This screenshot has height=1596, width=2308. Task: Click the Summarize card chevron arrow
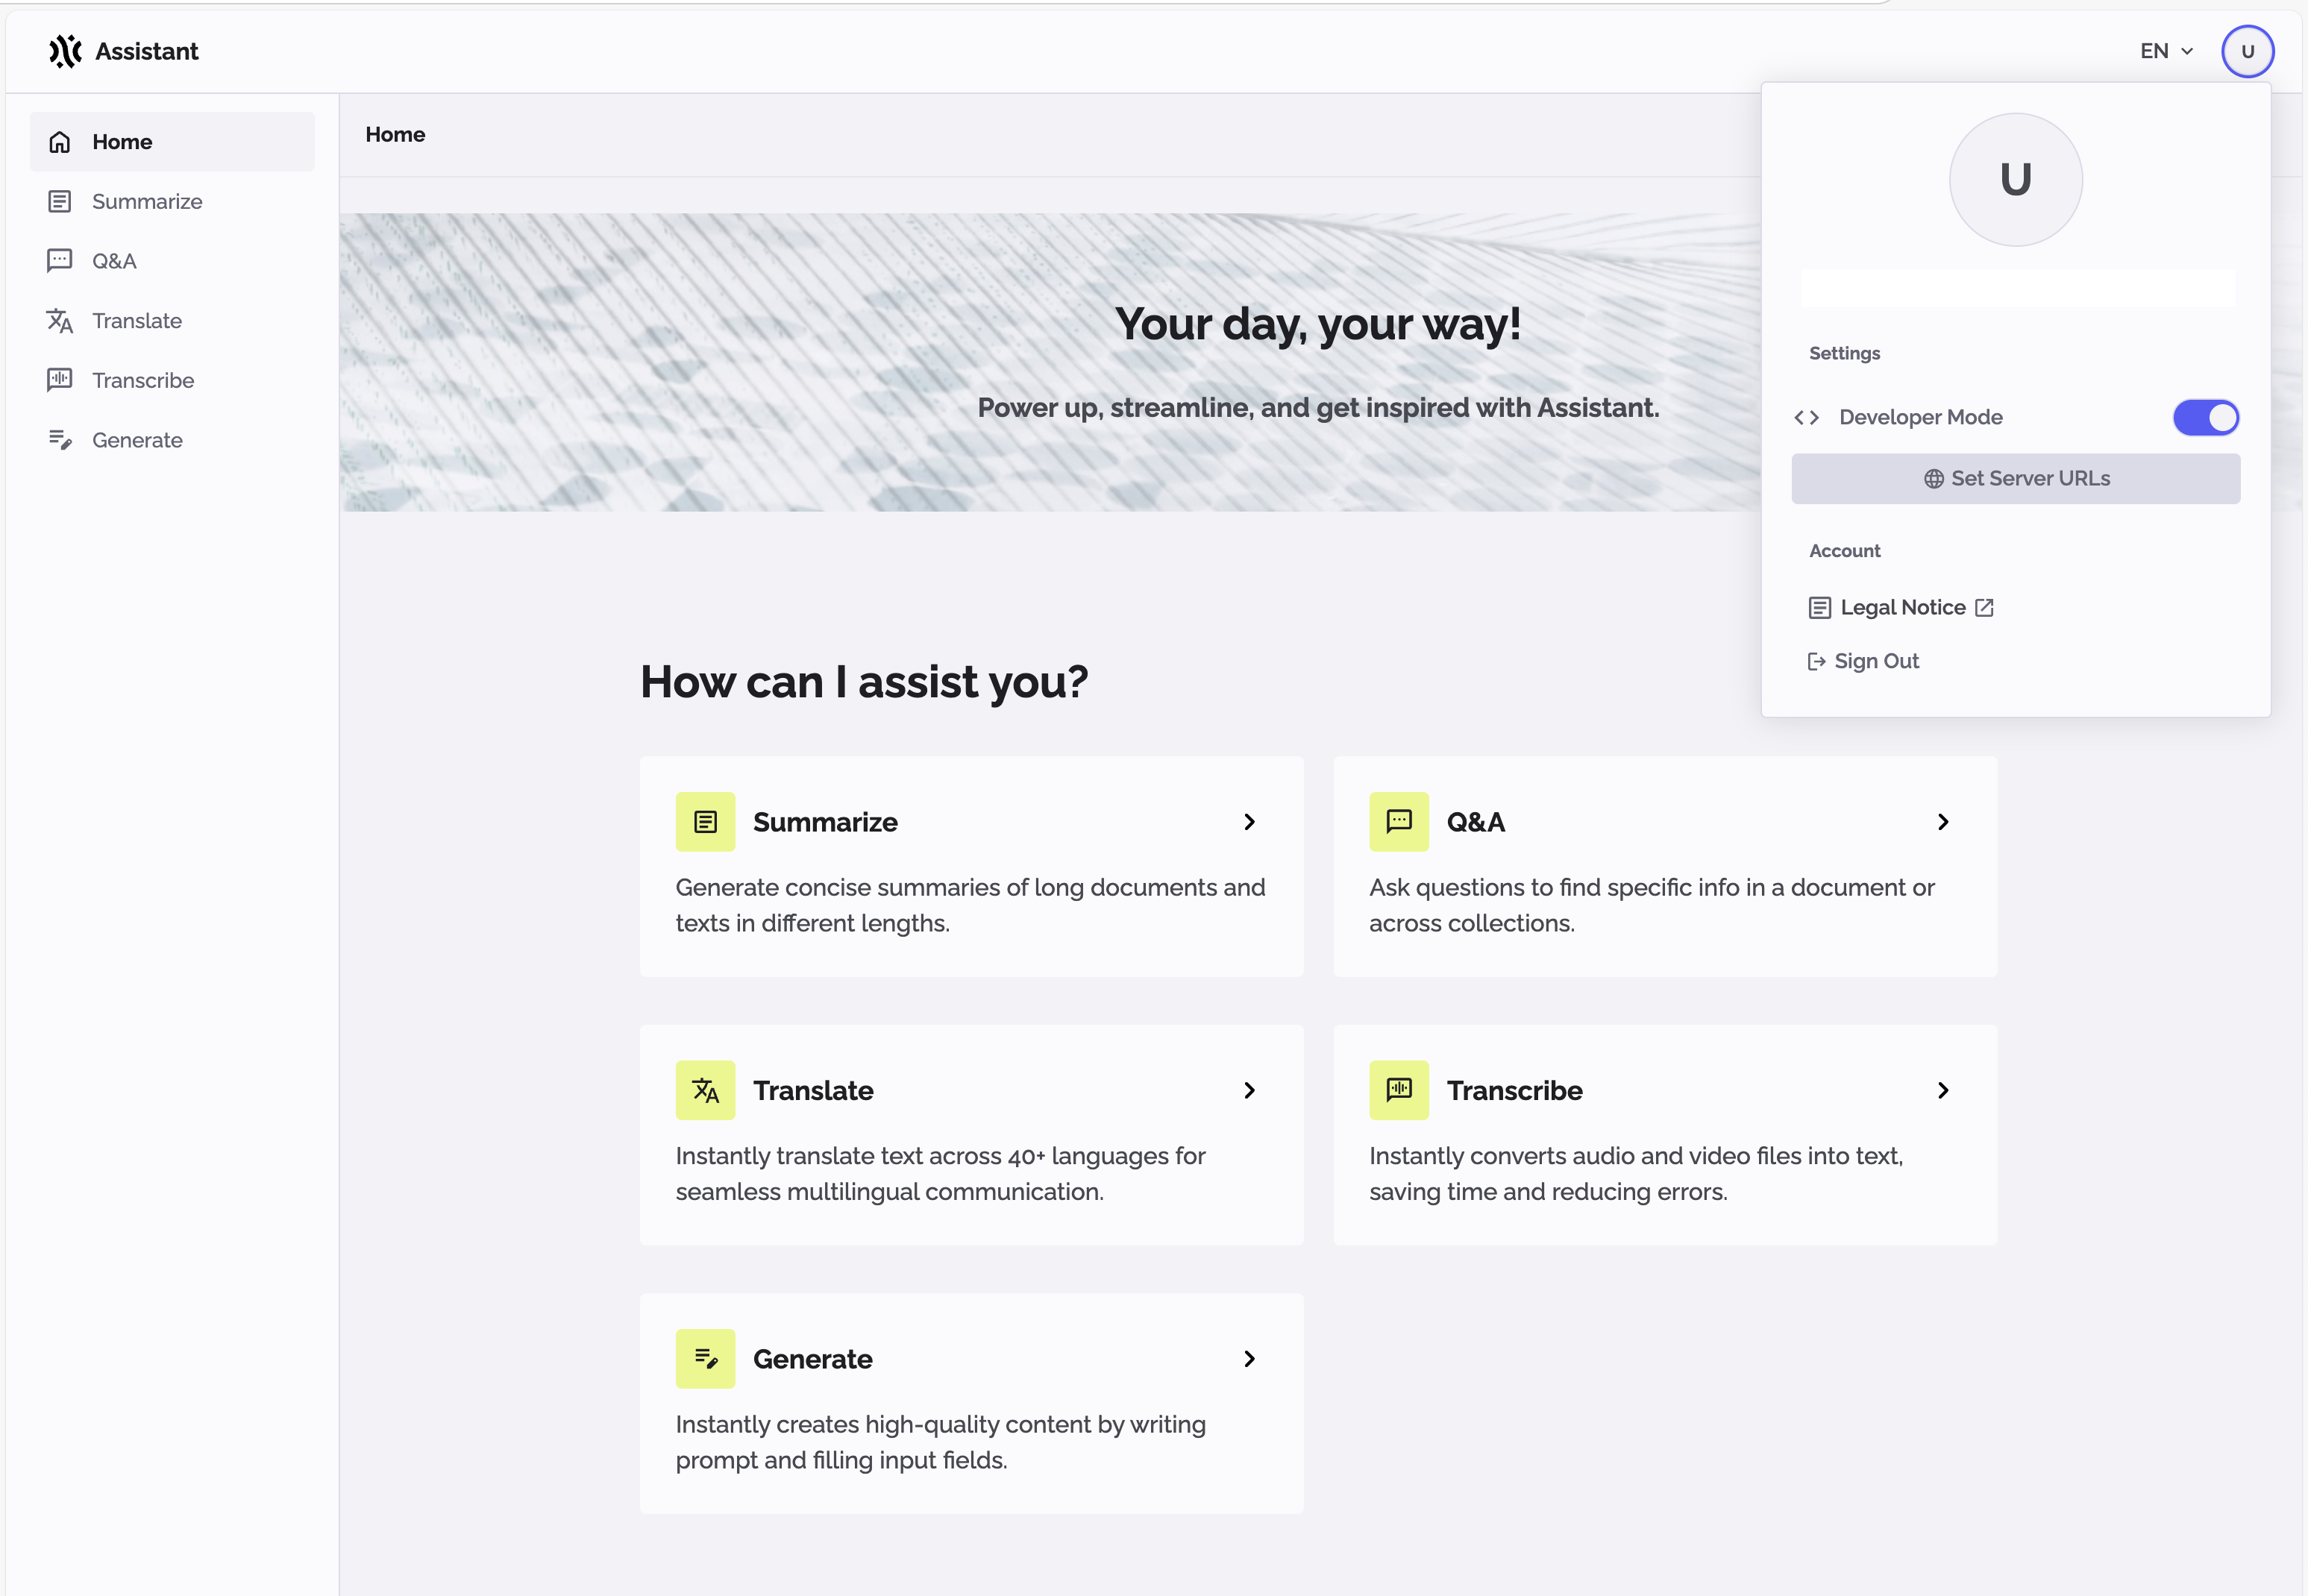(x=1249, y=822)
